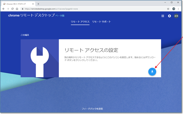This screenshot has width=183, height=114.
Task: Go back to previous page
Action: coord(3,9)
